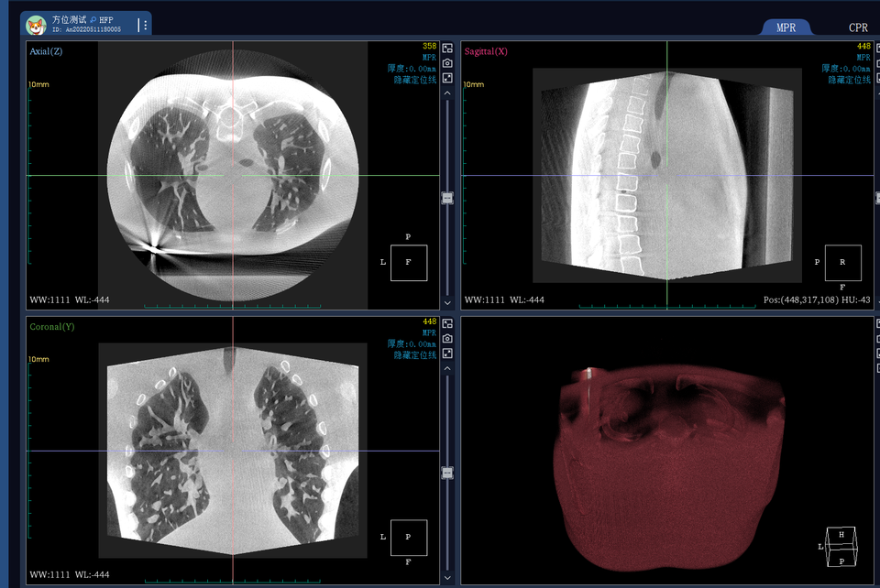
Task: Expand the Coronal view to fullscreen
Action: click(x=447, y=354)
